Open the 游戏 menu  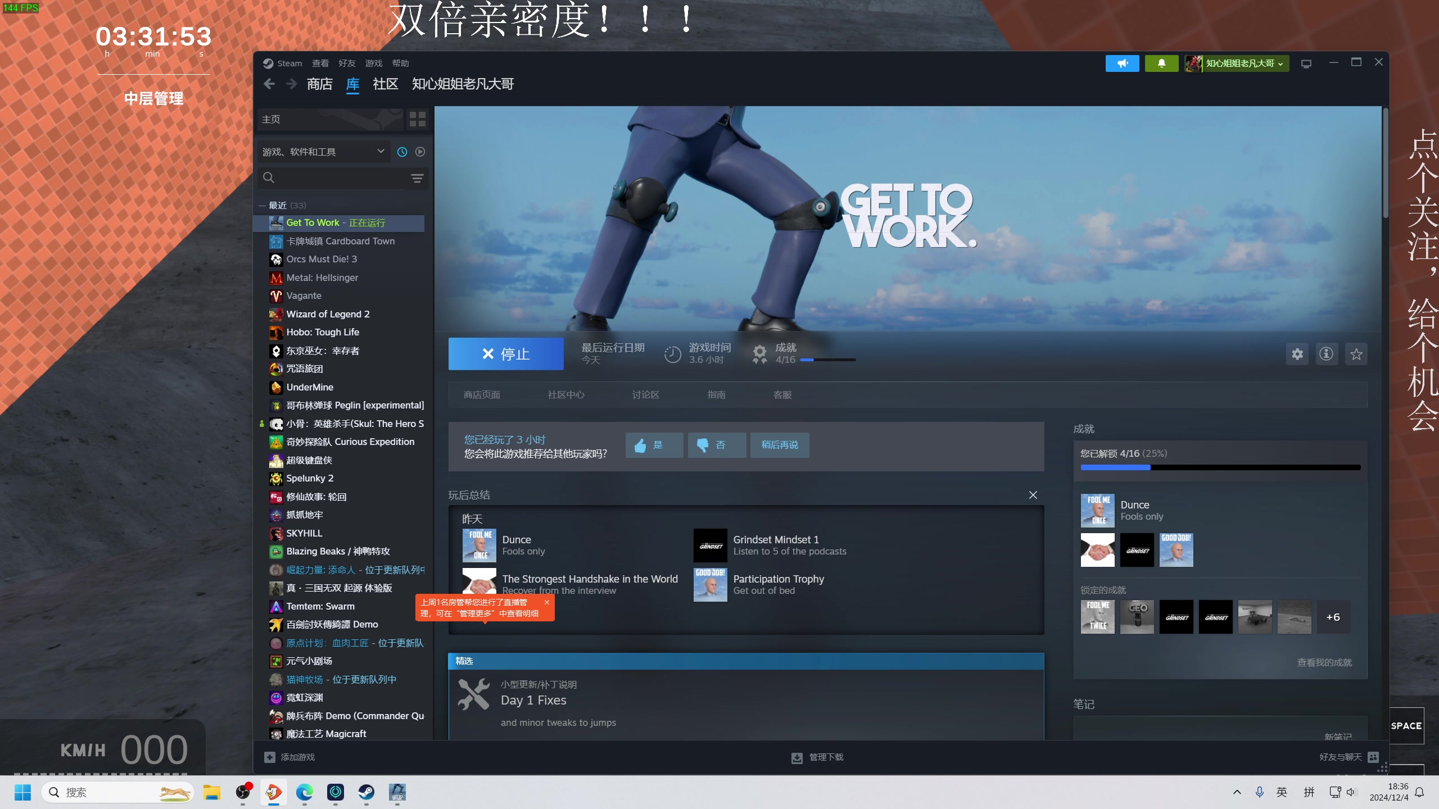[x=374, y=63]
